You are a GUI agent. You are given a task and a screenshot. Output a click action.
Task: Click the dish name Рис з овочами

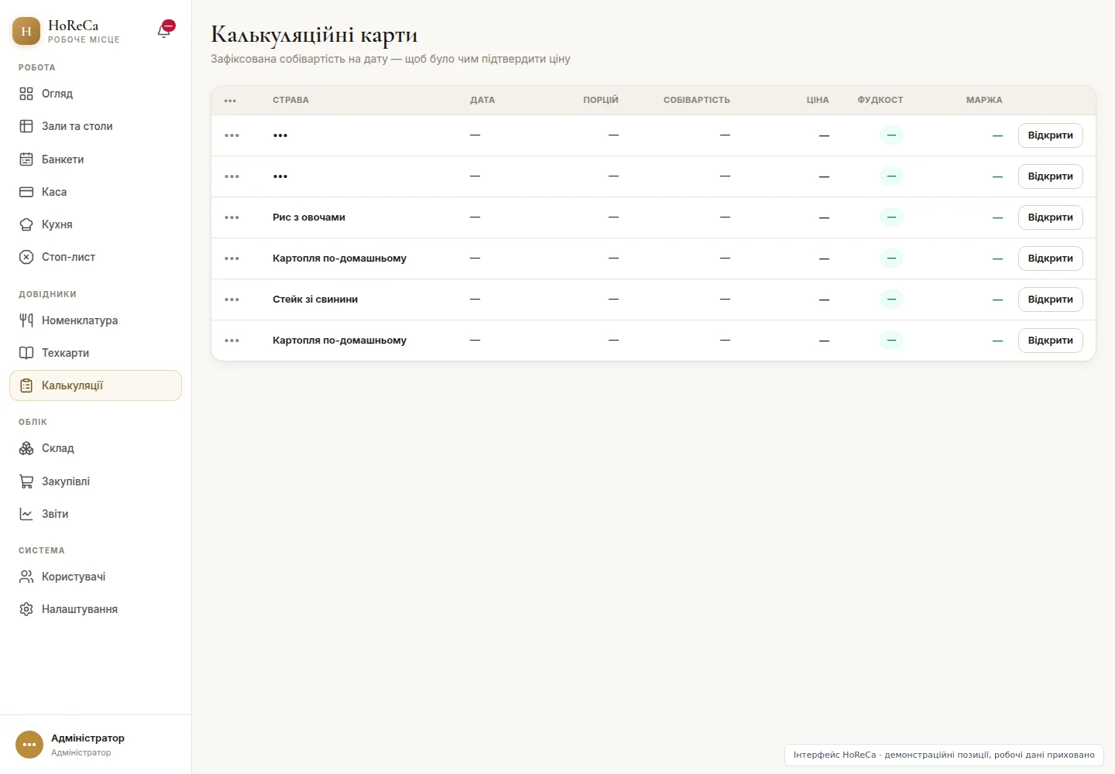[x=309, y=217]
